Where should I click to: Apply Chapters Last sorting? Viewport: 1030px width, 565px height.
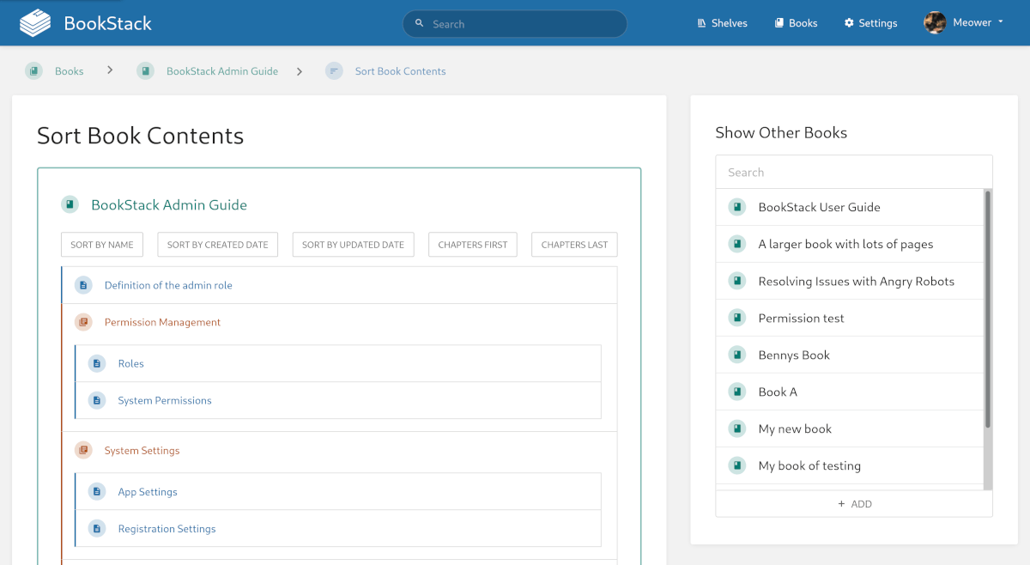pyautogui.click(x=574, y=245)
